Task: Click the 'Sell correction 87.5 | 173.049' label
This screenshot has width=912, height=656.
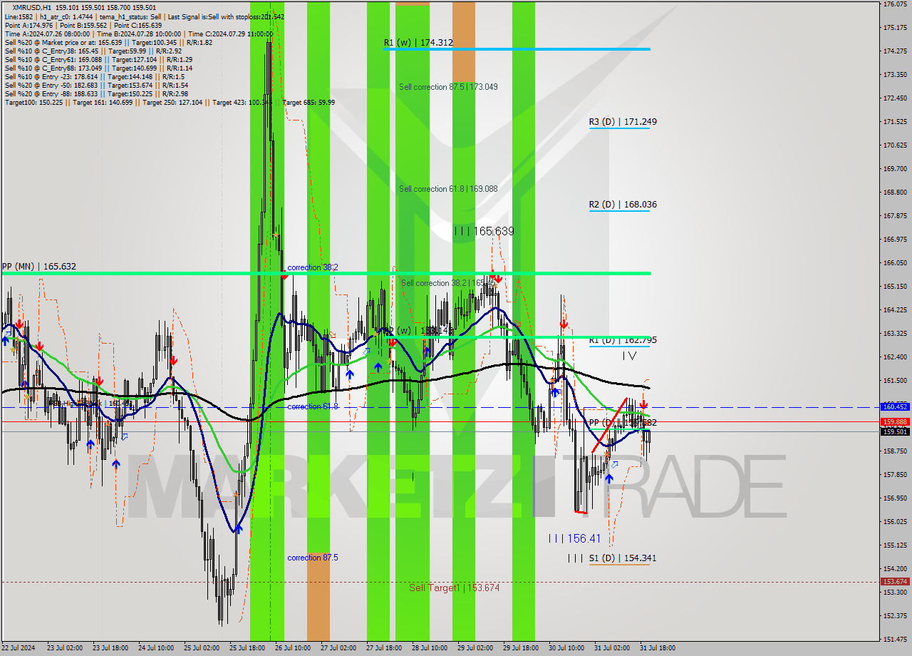Action: click(x=448, y=87)
